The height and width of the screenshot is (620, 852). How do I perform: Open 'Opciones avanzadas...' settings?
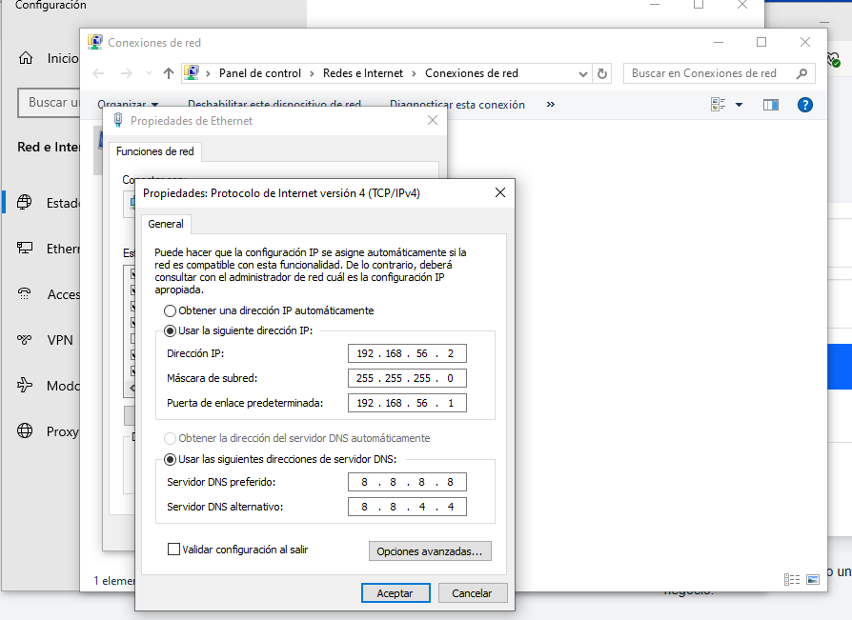pos(430,551)
